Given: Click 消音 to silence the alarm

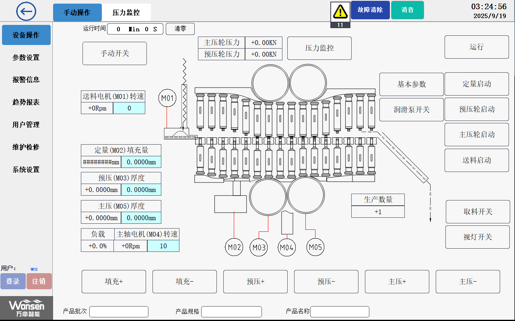Looking at the screenshot, I should click(407, 10).
